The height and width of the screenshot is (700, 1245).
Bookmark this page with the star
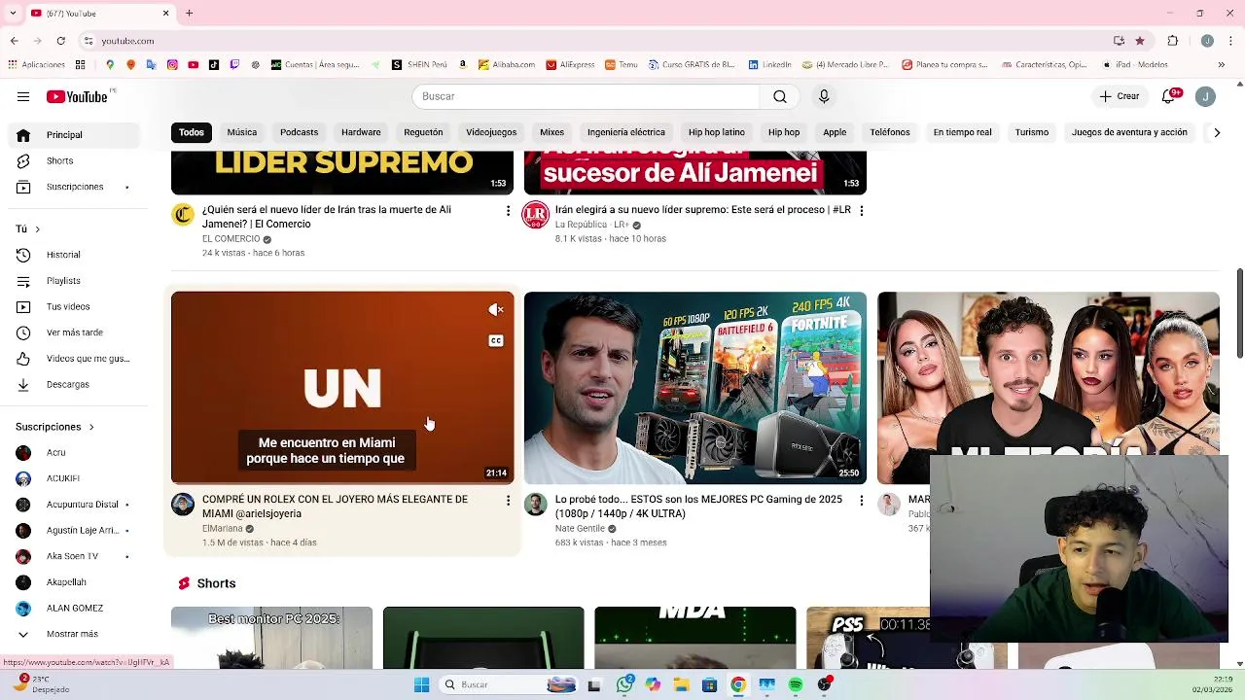click(1140, 41)
